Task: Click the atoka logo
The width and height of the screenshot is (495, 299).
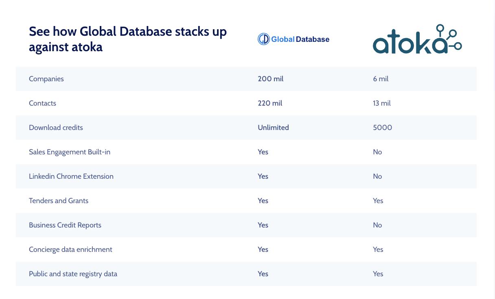Action: point(417,39)
